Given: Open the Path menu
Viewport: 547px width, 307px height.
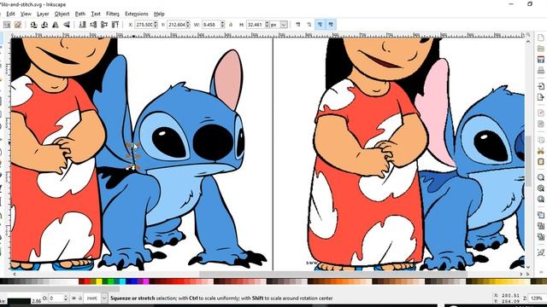Looking at the screenshot, I should pyautogui.click(x=80, y=14).
